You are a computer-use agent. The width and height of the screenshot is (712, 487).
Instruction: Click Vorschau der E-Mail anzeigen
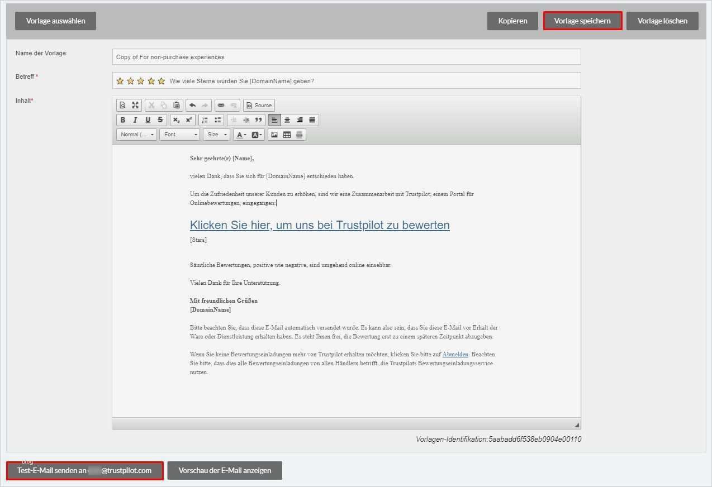tap(225, 470)
